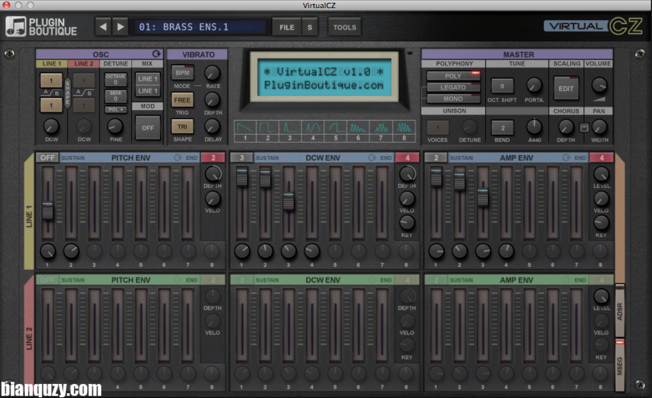Click the master VOLUME knob
Screen dimensions: 652x398
[598, 85]
